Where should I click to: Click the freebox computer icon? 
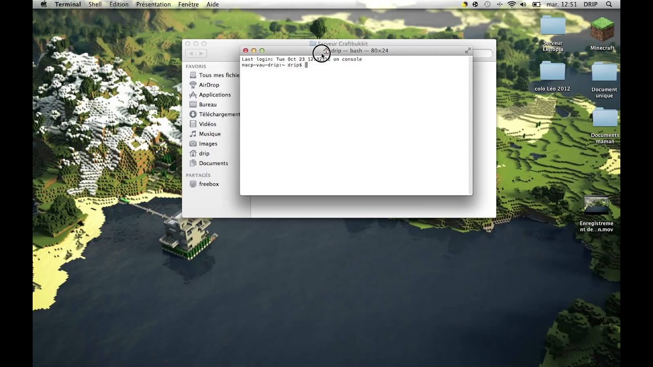(193, 184)
